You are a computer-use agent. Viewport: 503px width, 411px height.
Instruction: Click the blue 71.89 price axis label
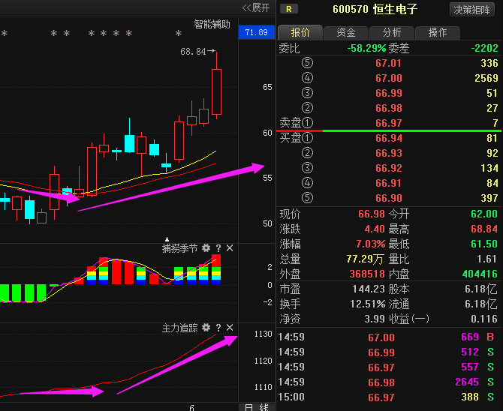pyautogui.click(x=256, y=32)
